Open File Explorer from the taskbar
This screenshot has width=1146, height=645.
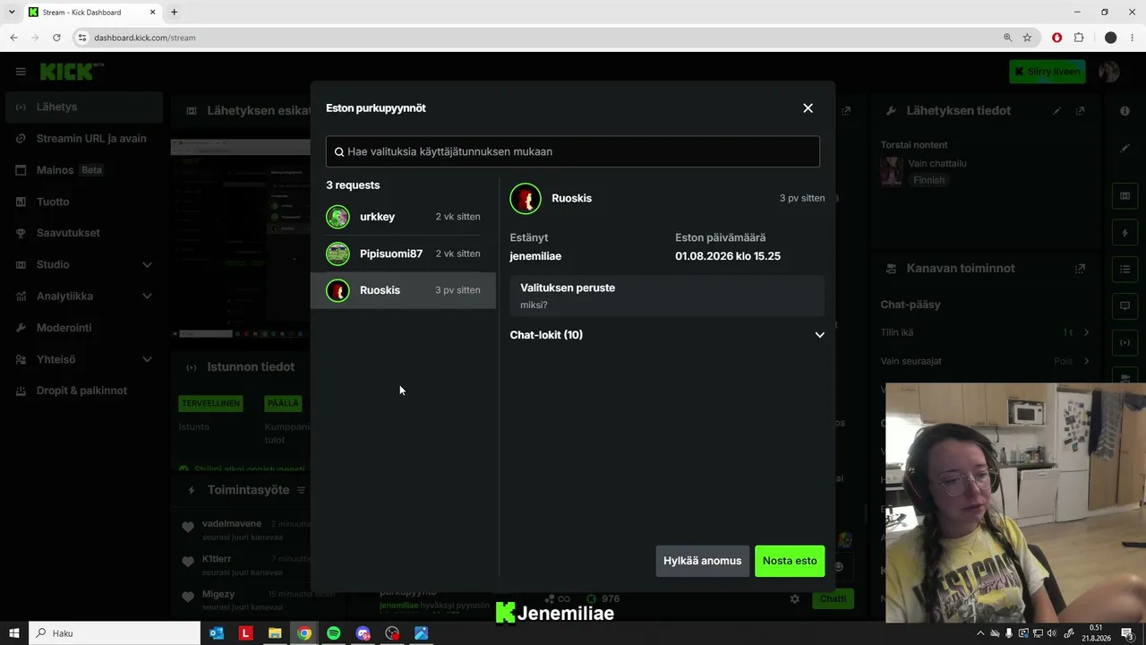275,633
